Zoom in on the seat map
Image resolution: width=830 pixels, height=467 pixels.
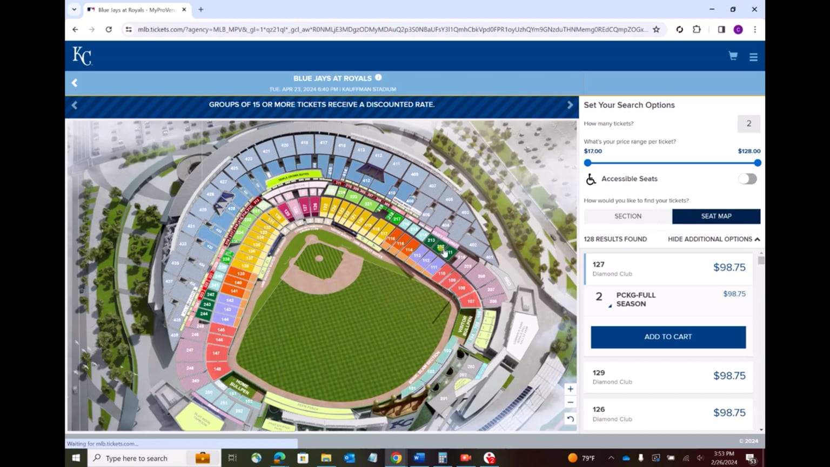[x=570, y=389]
